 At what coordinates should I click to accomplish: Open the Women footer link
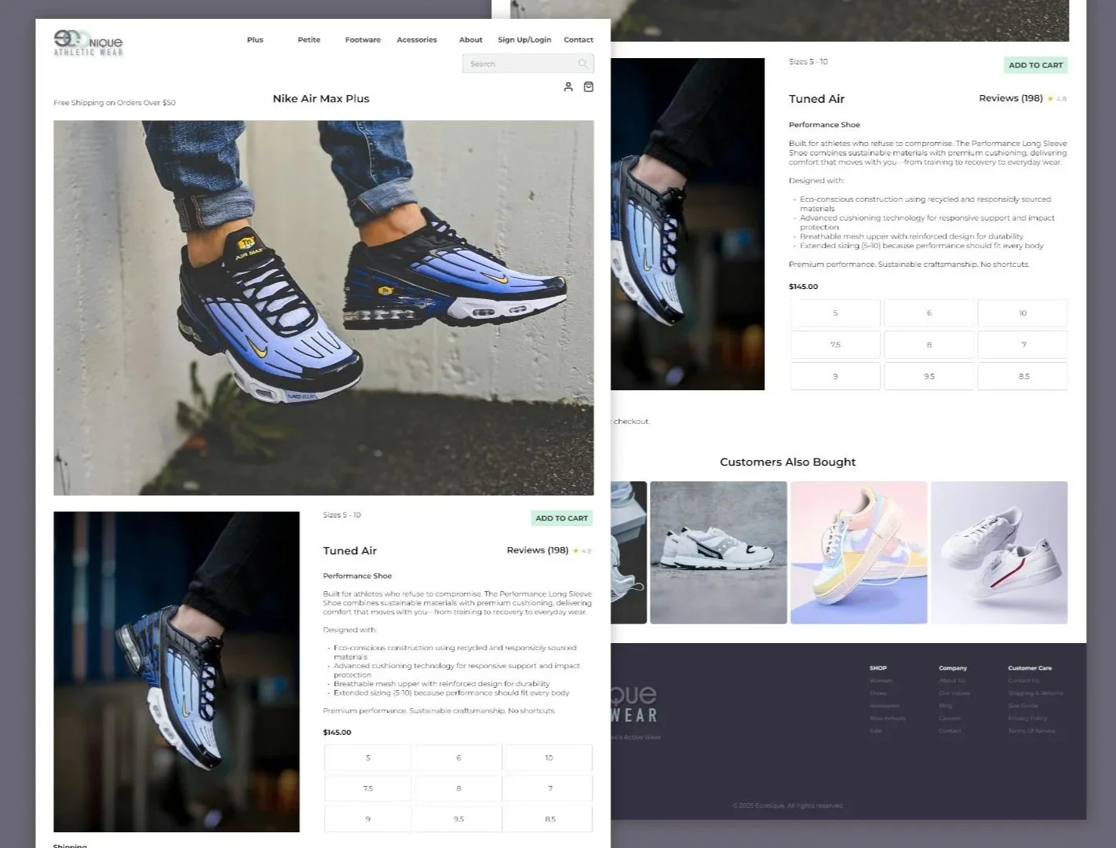[x=881, y=681]
